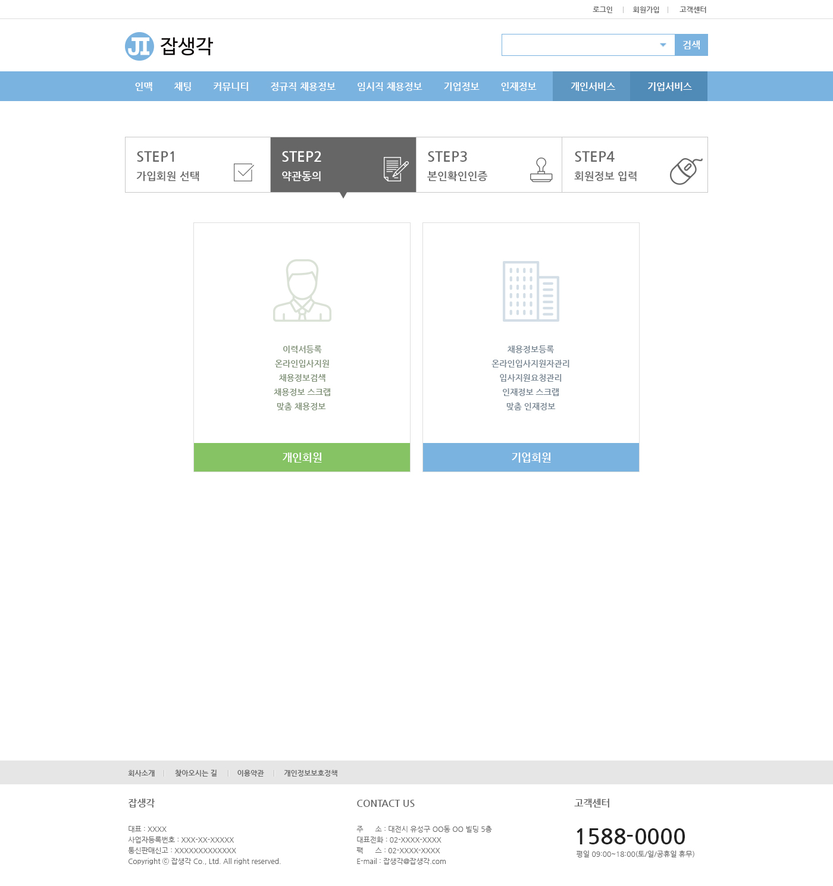
Task: Click the 사업자등록번호 line
Action: coord(181,840)
